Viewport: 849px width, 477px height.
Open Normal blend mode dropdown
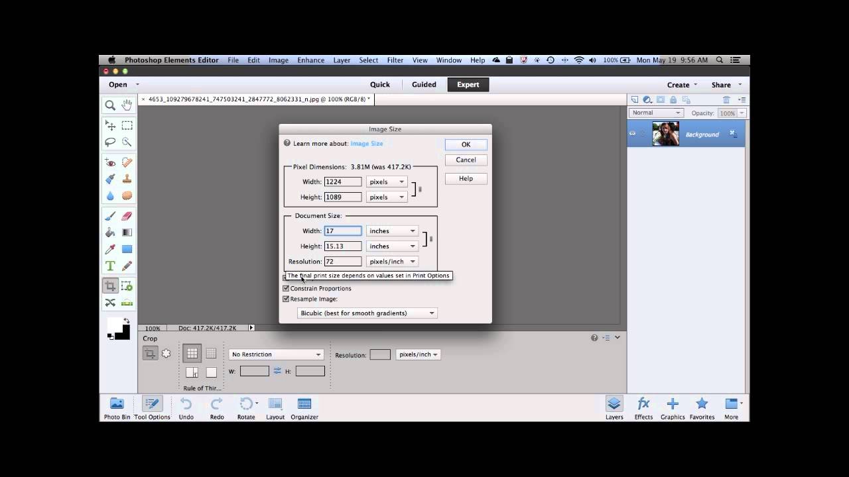point(656,113)
